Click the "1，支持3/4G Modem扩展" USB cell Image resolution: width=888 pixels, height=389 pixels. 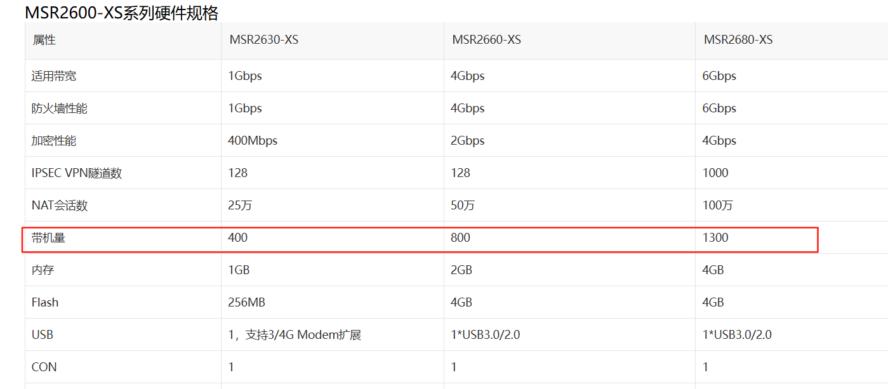tap(295, 335)
